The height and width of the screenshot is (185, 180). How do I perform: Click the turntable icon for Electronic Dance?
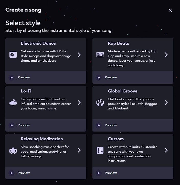[13, 55]
